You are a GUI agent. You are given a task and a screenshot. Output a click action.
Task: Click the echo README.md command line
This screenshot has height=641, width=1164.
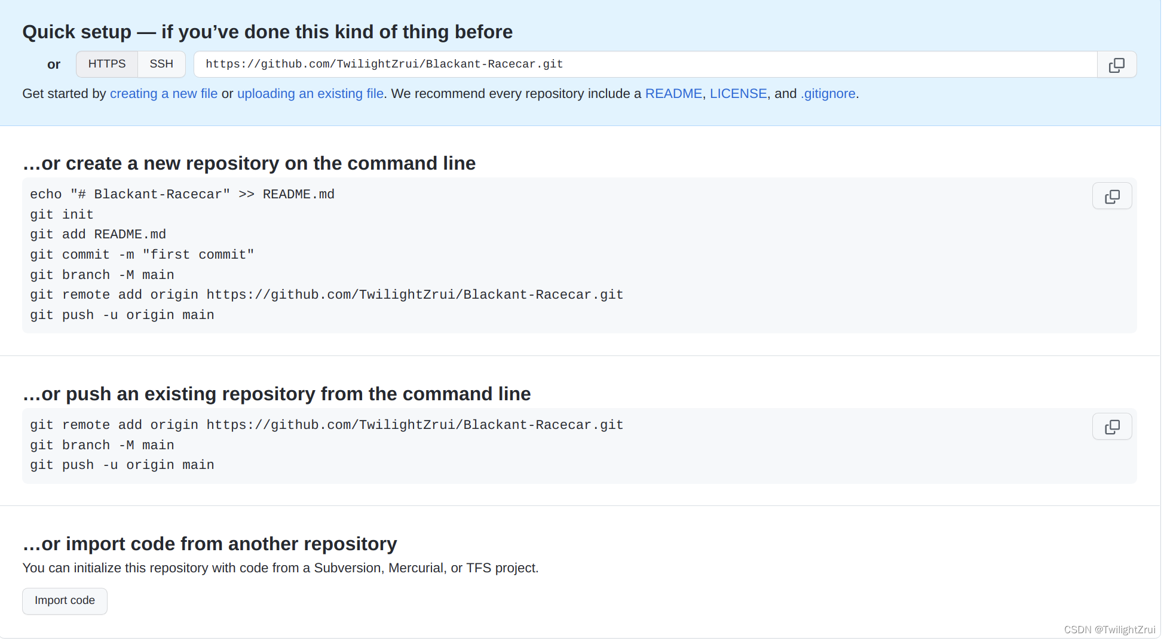tap(182, 195)
